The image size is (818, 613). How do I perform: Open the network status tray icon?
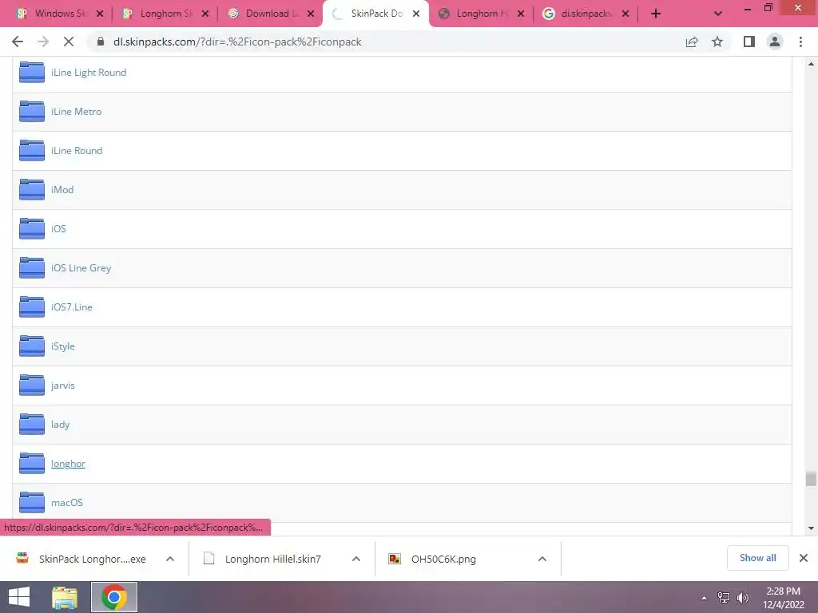point(724,598)
